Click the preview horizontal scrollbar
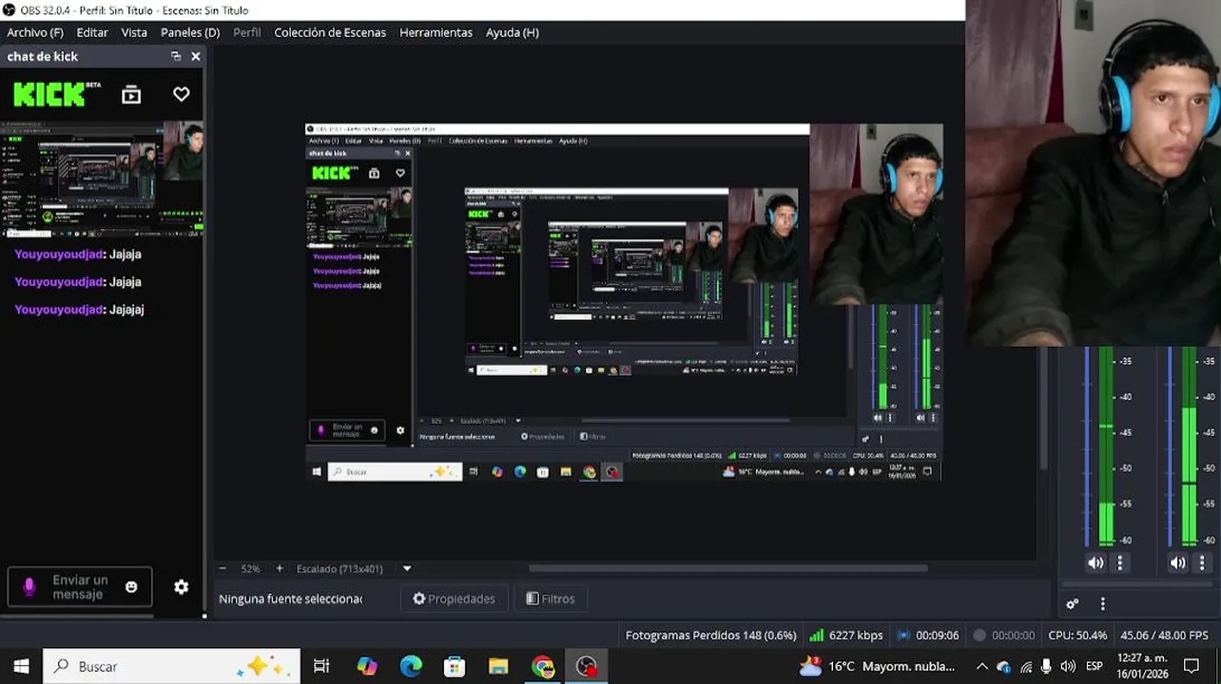The height and width of the screenshot is (684, 1221). point(727,568)
